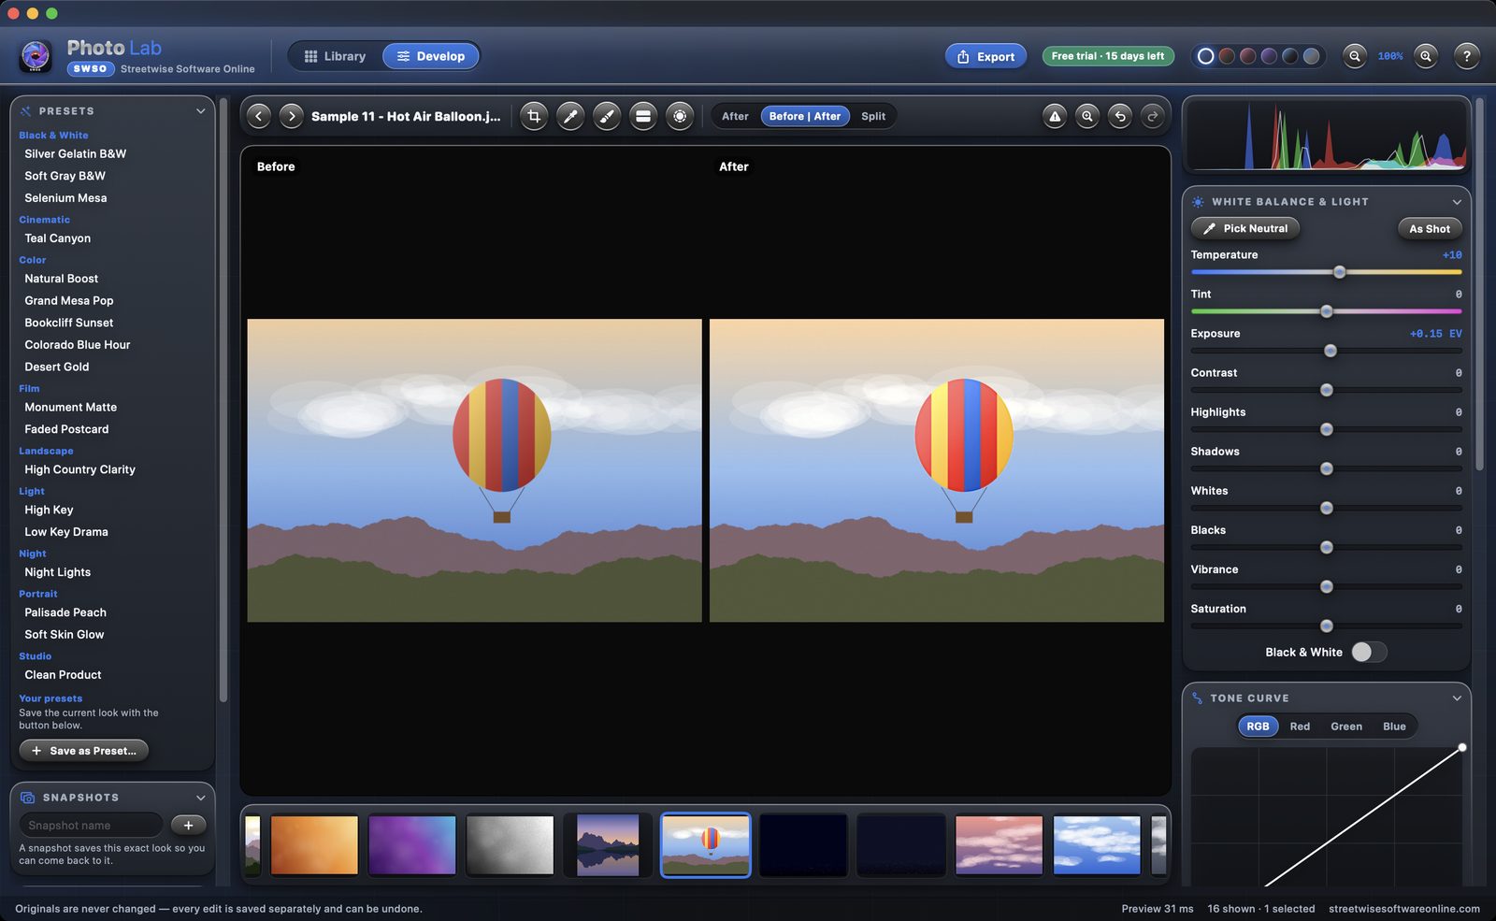This screenshot has width=1496, height=921.
Task: Zoom in using the plus magnifier
Action: click(1426, 56)
